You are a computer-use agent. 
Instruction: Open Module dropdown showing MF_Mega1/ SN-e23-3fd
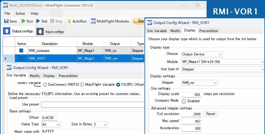[223, 62]
